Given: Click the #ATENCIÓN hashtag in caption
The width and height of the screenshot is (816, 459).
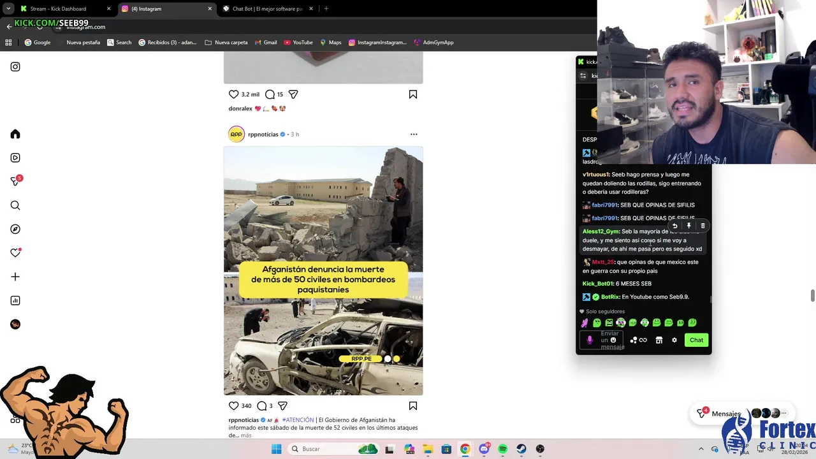Looking at the screenshot, I should tap(298, 420).
